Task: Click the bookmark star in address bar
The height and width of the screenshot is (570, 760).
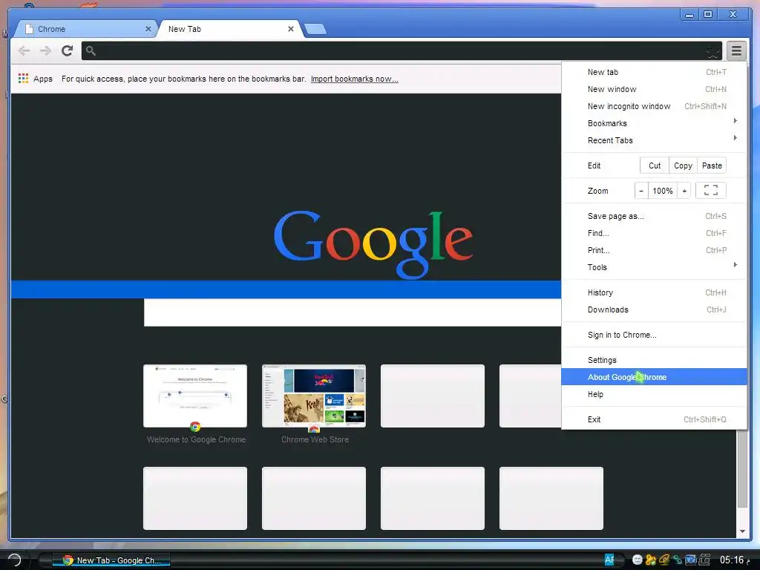Action: (712, 51)
